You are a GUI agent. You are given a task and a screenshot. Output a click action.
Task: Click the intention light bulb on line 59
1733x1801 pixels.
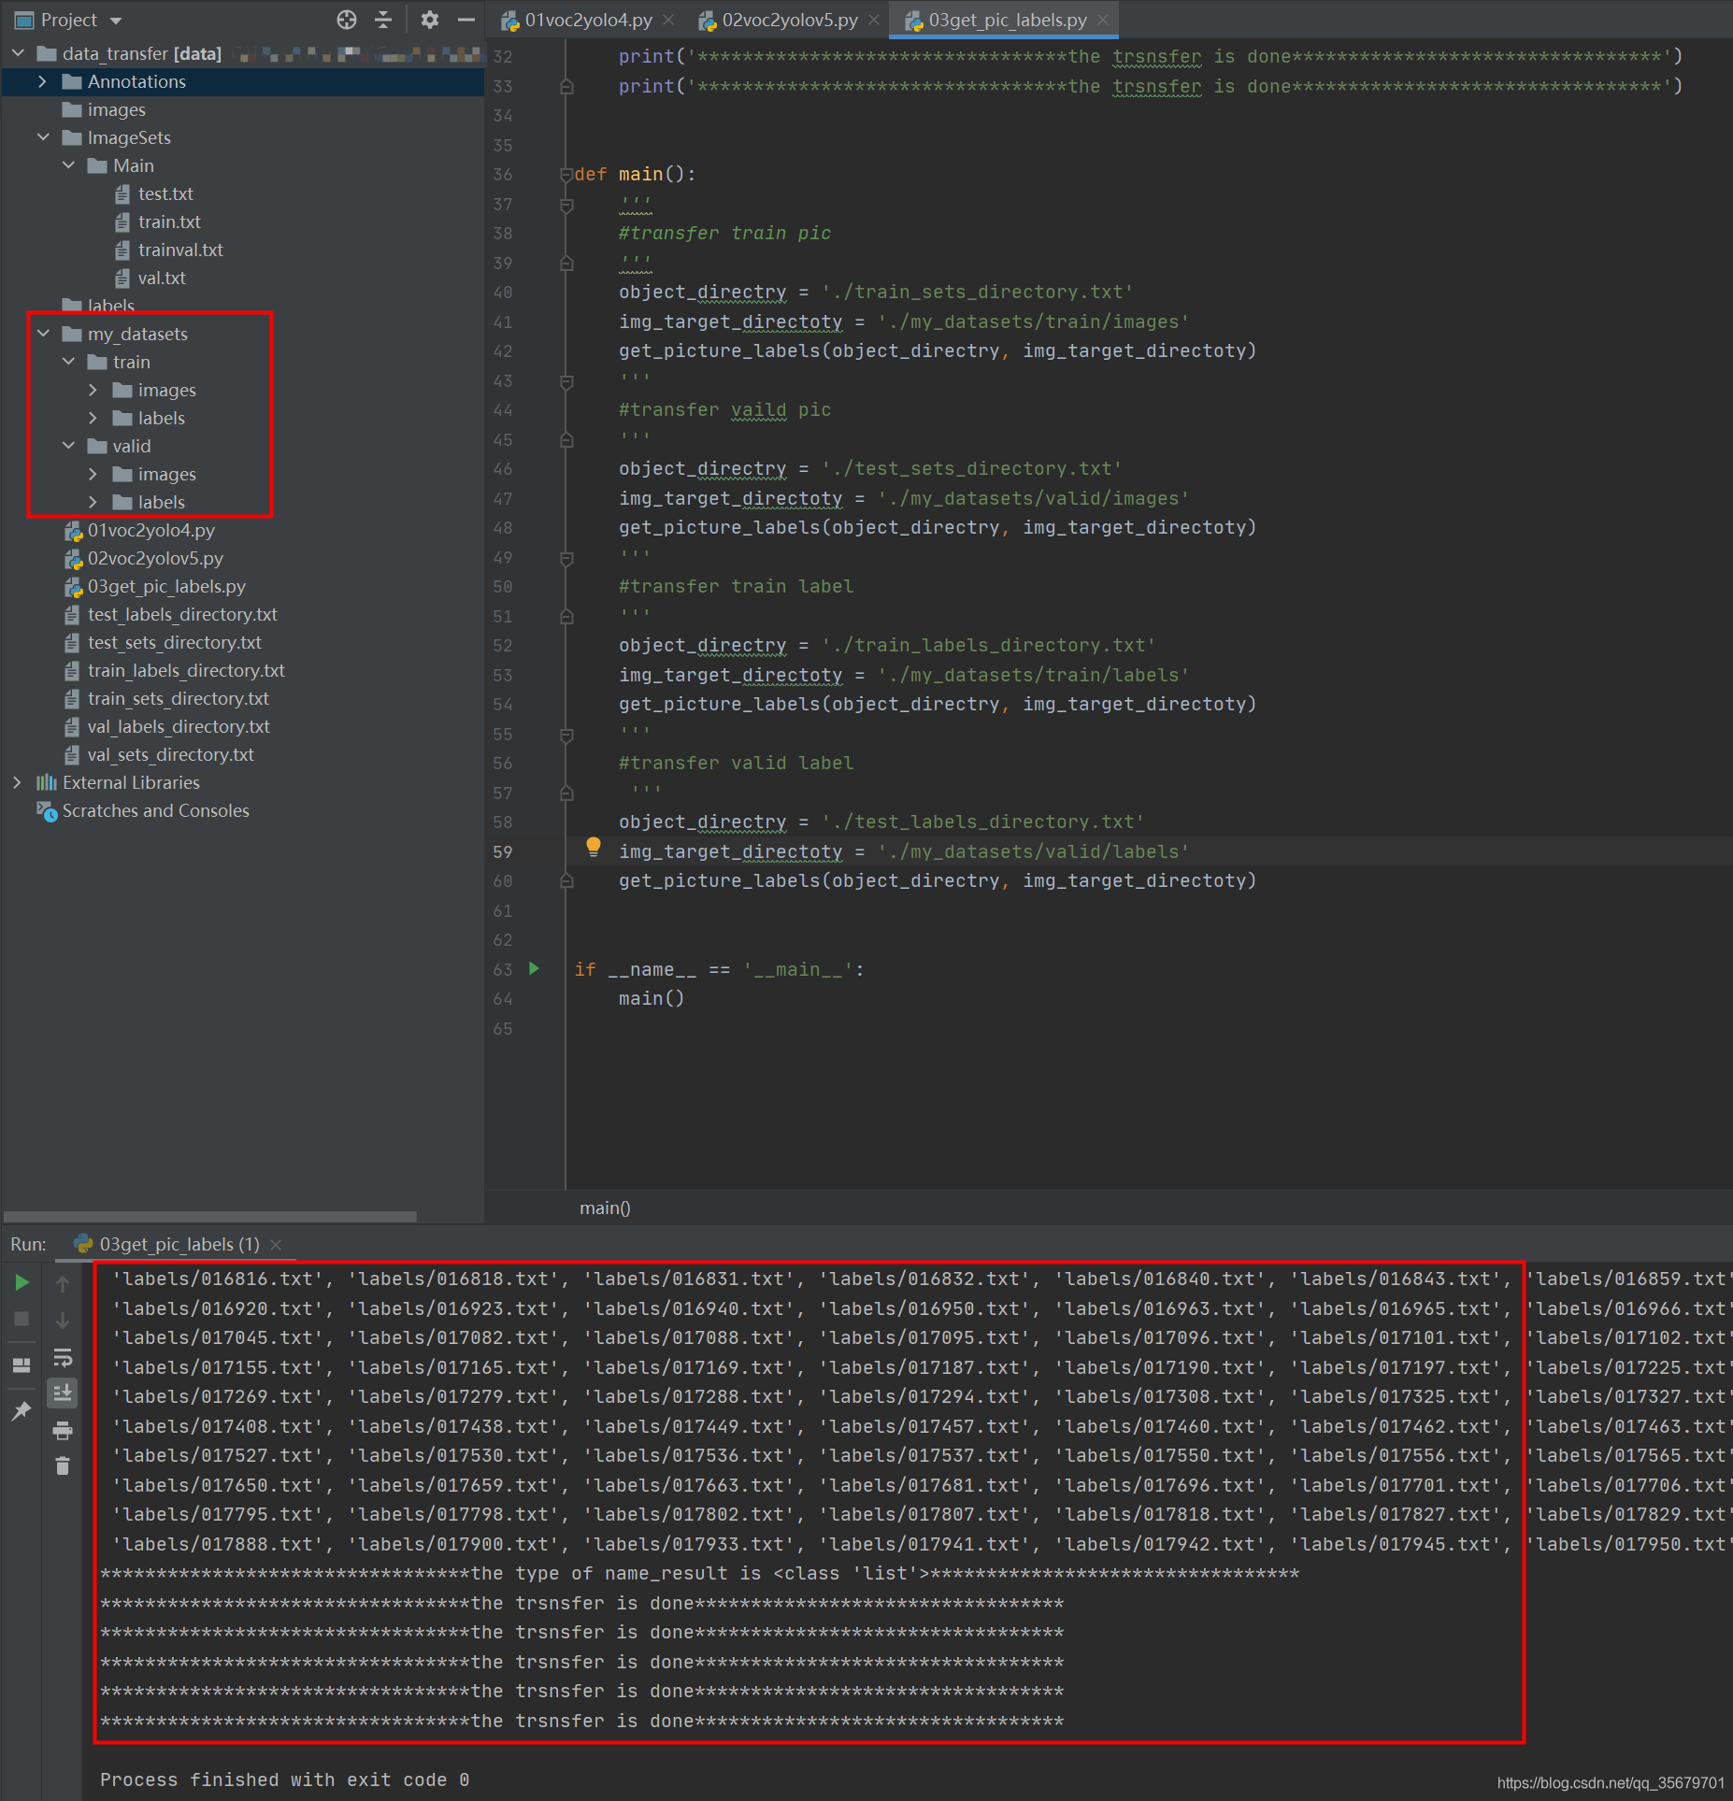click(x=593, y=847)
